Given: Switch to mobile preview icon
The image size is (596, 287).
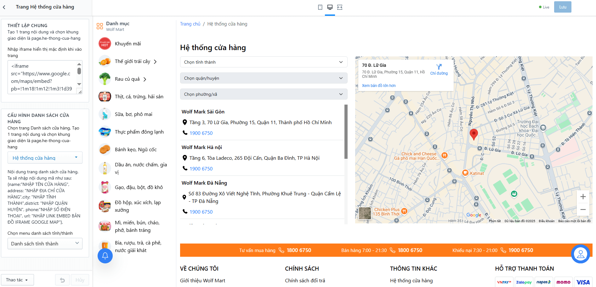Looking at the screenshot, I should coord(320,7).
